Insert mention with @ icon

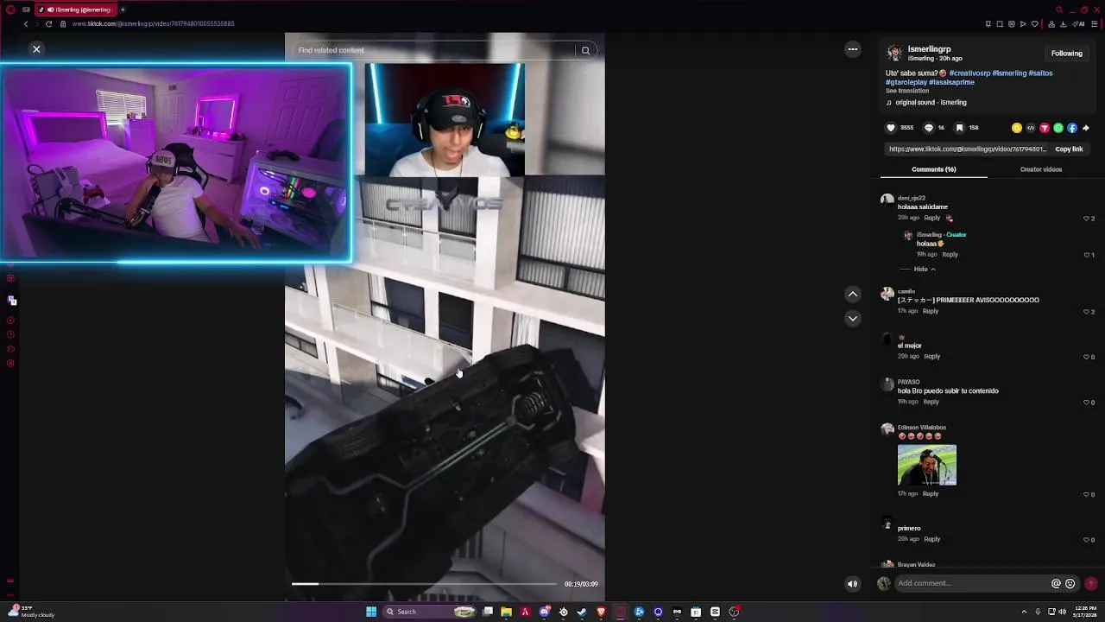click(1056, 583)
